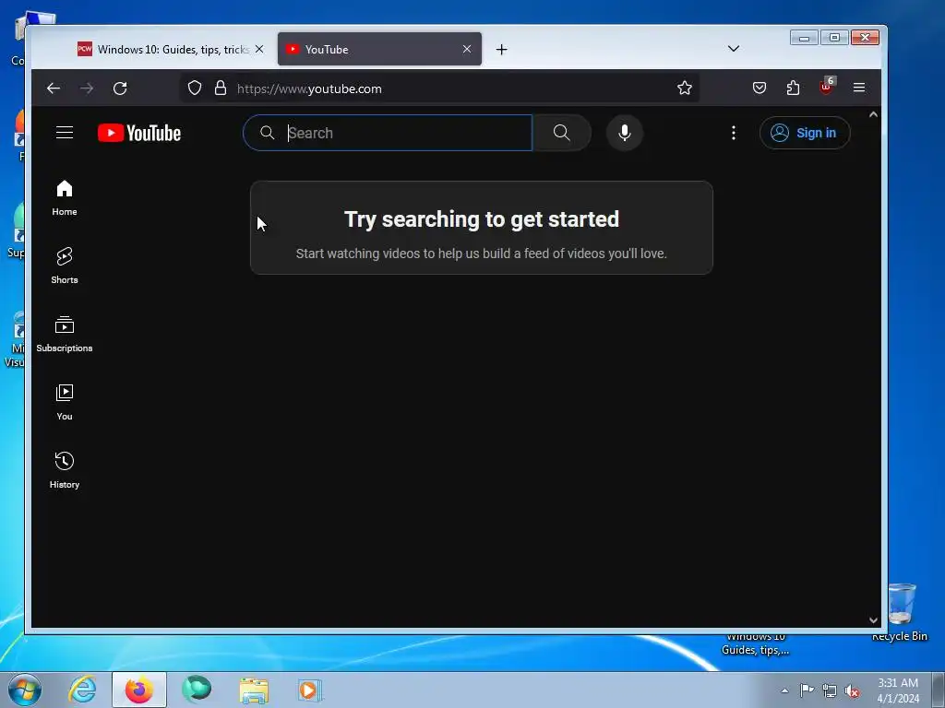Launch Windows Media Player from taskbar
Viewport: 945px width, 708px height.
[x=310, y=690]
